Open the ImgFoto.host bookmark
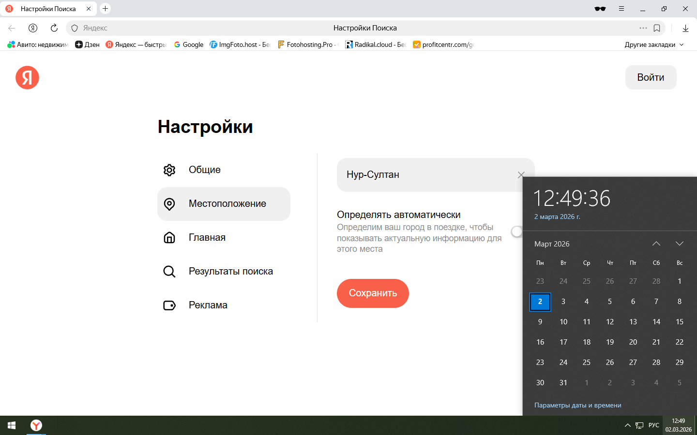The height and width of the screenshot is (435, 697). (240, 44)
